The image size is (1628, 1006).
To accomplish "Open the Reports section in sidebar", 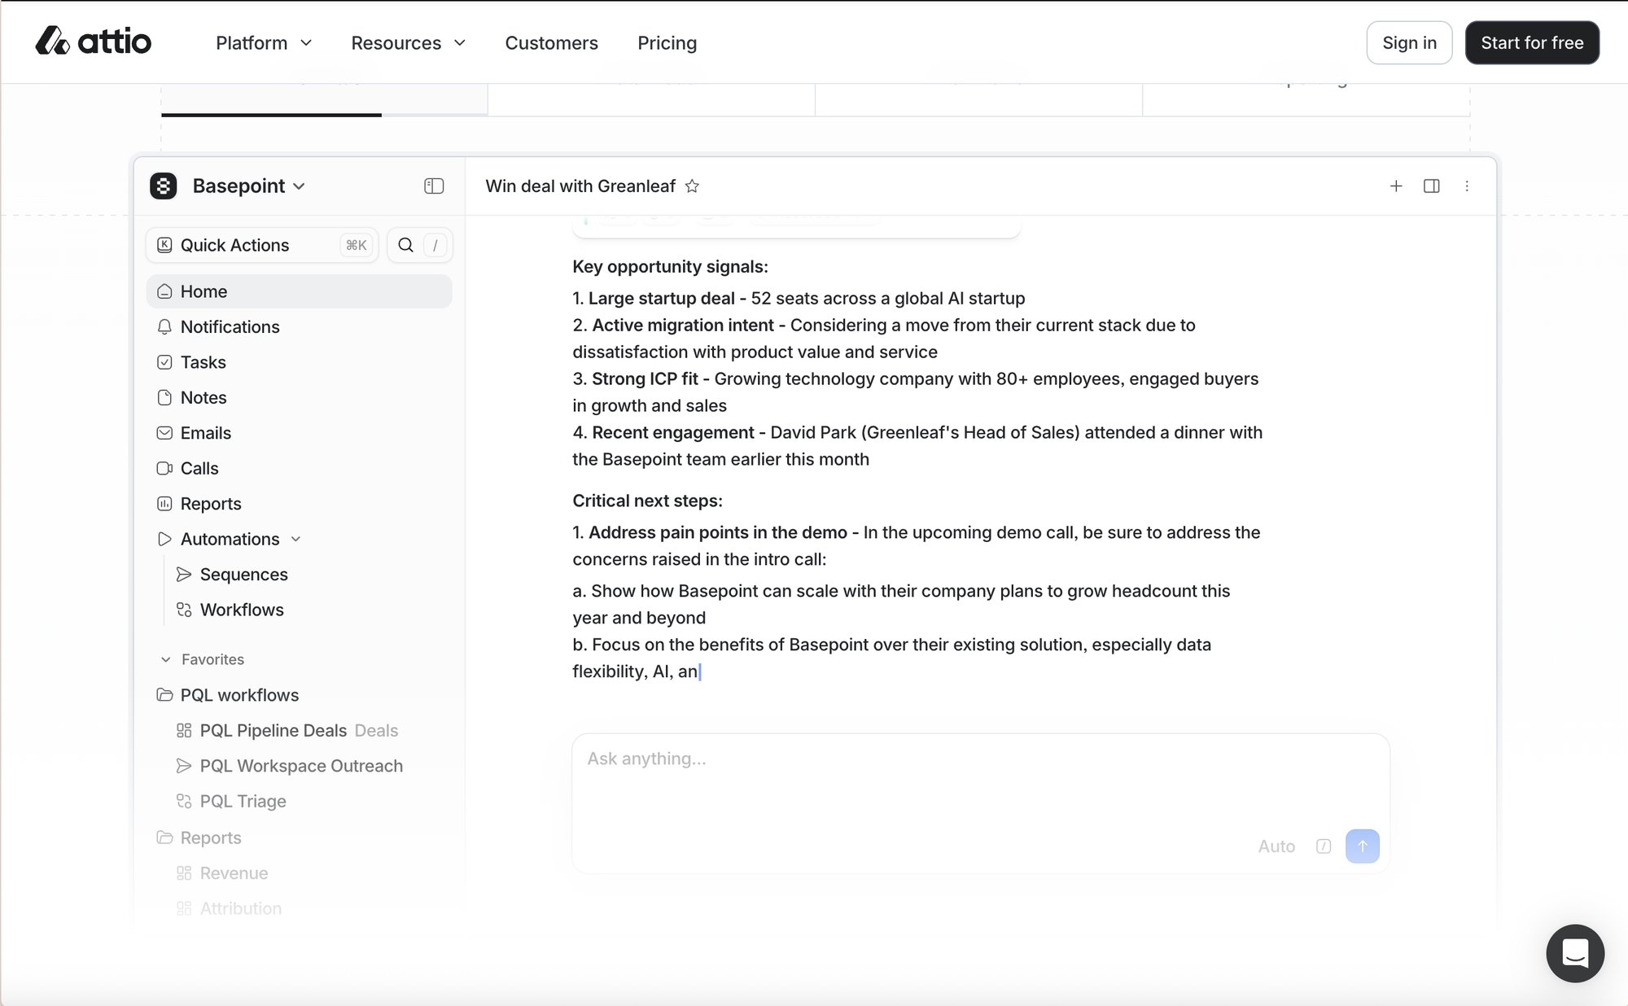I will [x=211, y=503].
